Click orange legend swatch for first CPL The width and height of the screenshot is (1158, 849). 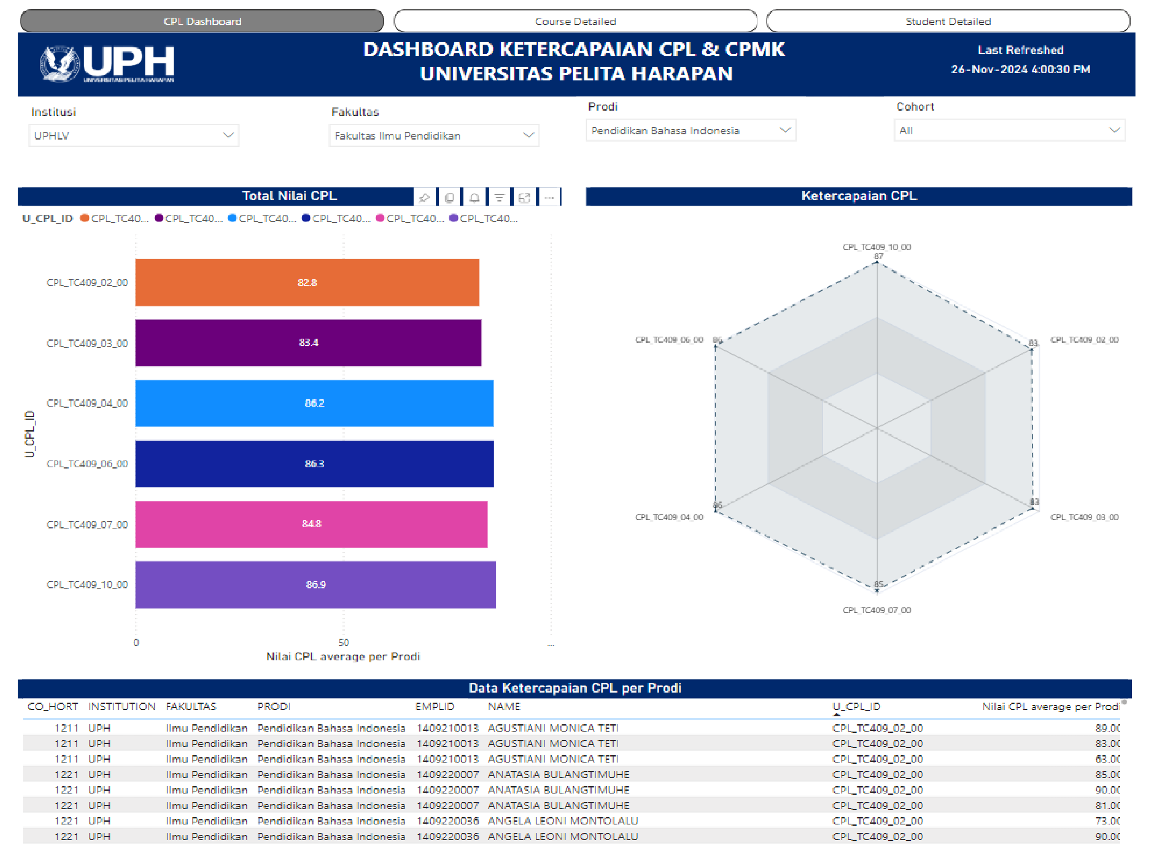(85, 218)
